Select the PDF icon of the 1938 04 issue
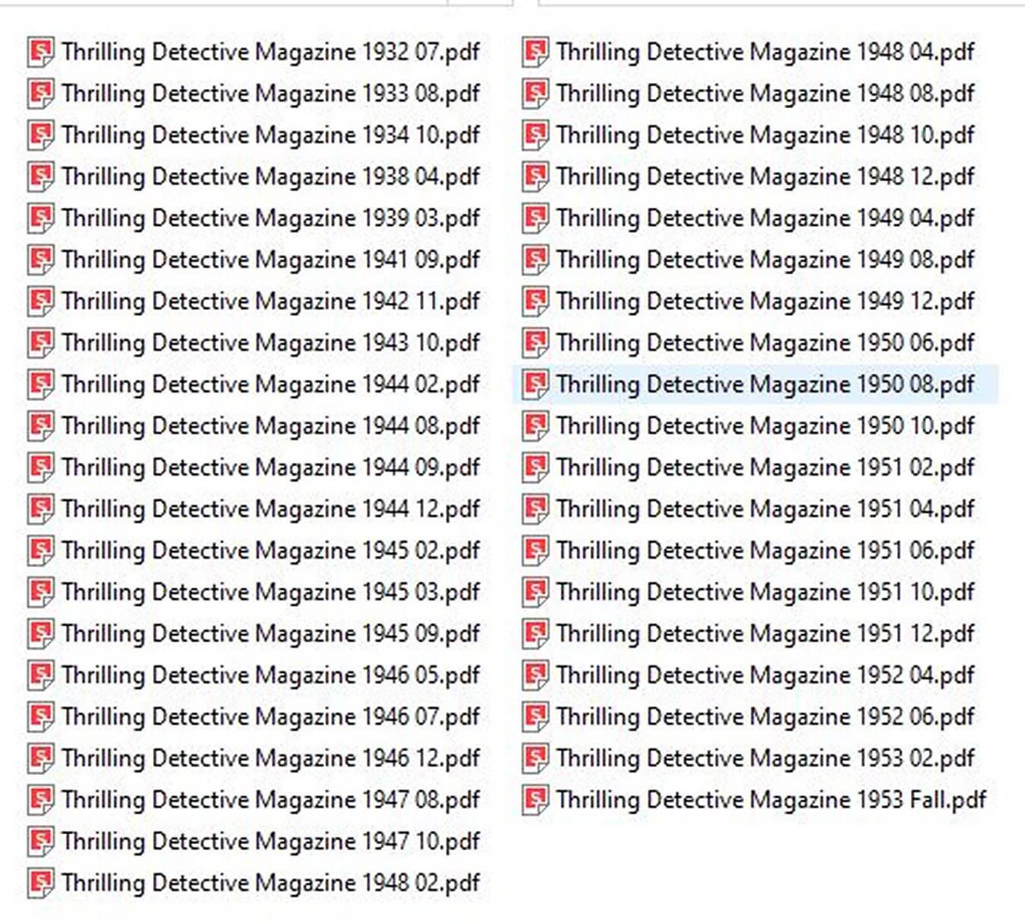Screen dimensions: 1025x924 click(x=40, y=177)
